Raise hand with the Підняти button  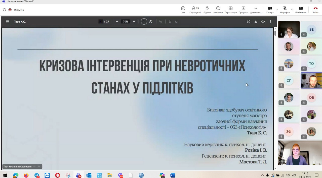click(207, 10)
